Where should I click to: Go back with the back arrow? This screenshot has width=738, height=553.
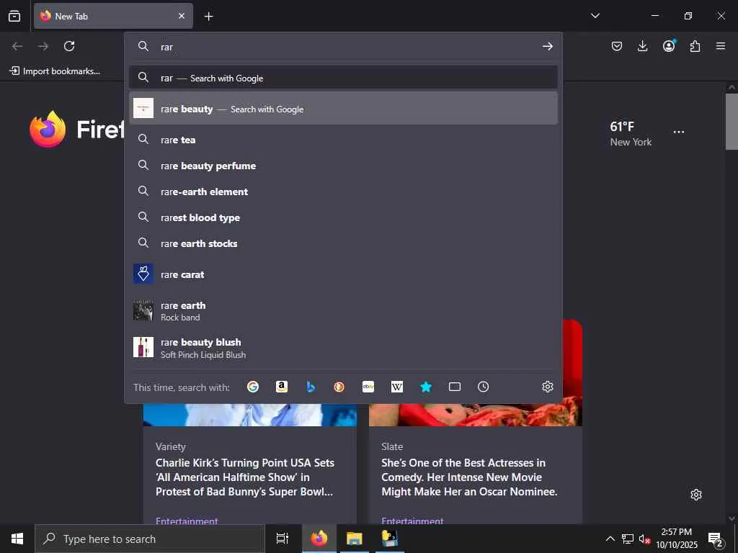17,46
